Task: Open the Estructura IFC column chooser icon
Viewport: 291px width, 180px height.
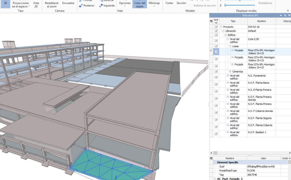Action: point(211,21)
